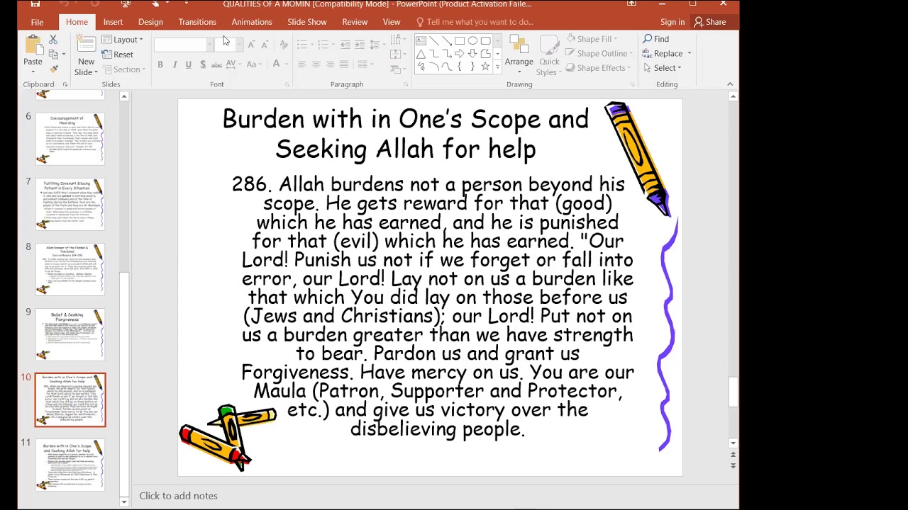This screenshot has width=908, height=510.
Task: Open the font color A dropdown arrow
Action: tap(287, 64)
